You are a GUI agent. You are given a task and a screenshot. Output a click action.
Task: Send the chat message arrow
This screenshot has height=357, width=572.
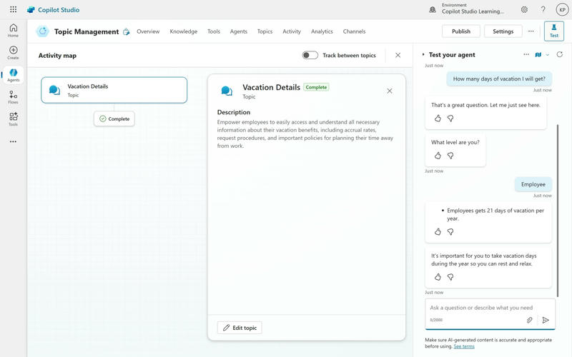tap(546, 320)
